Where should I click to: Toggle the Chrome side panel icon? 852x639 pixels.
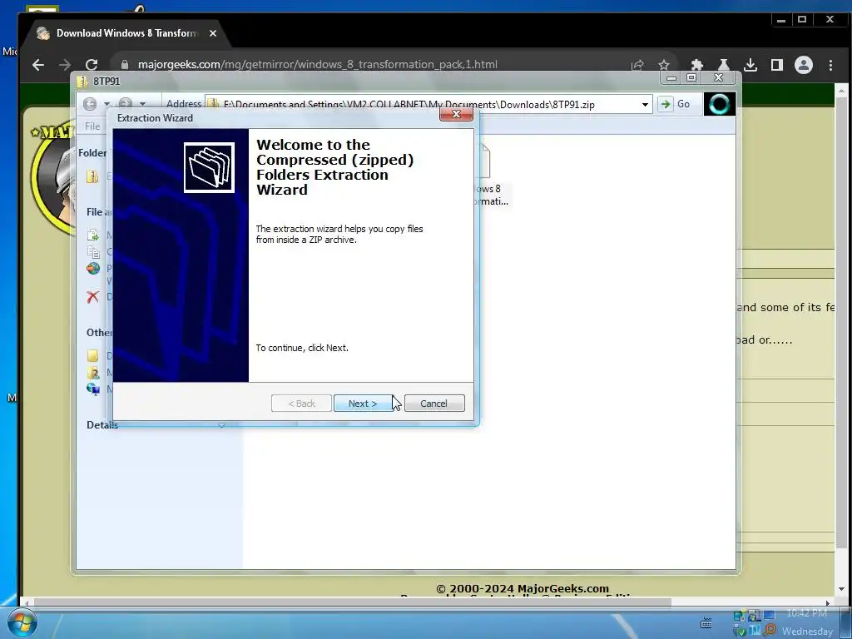777,65
